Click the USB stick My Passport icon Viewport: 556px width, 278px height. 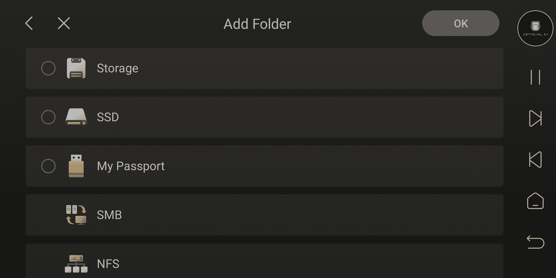(x=76, y=166)
